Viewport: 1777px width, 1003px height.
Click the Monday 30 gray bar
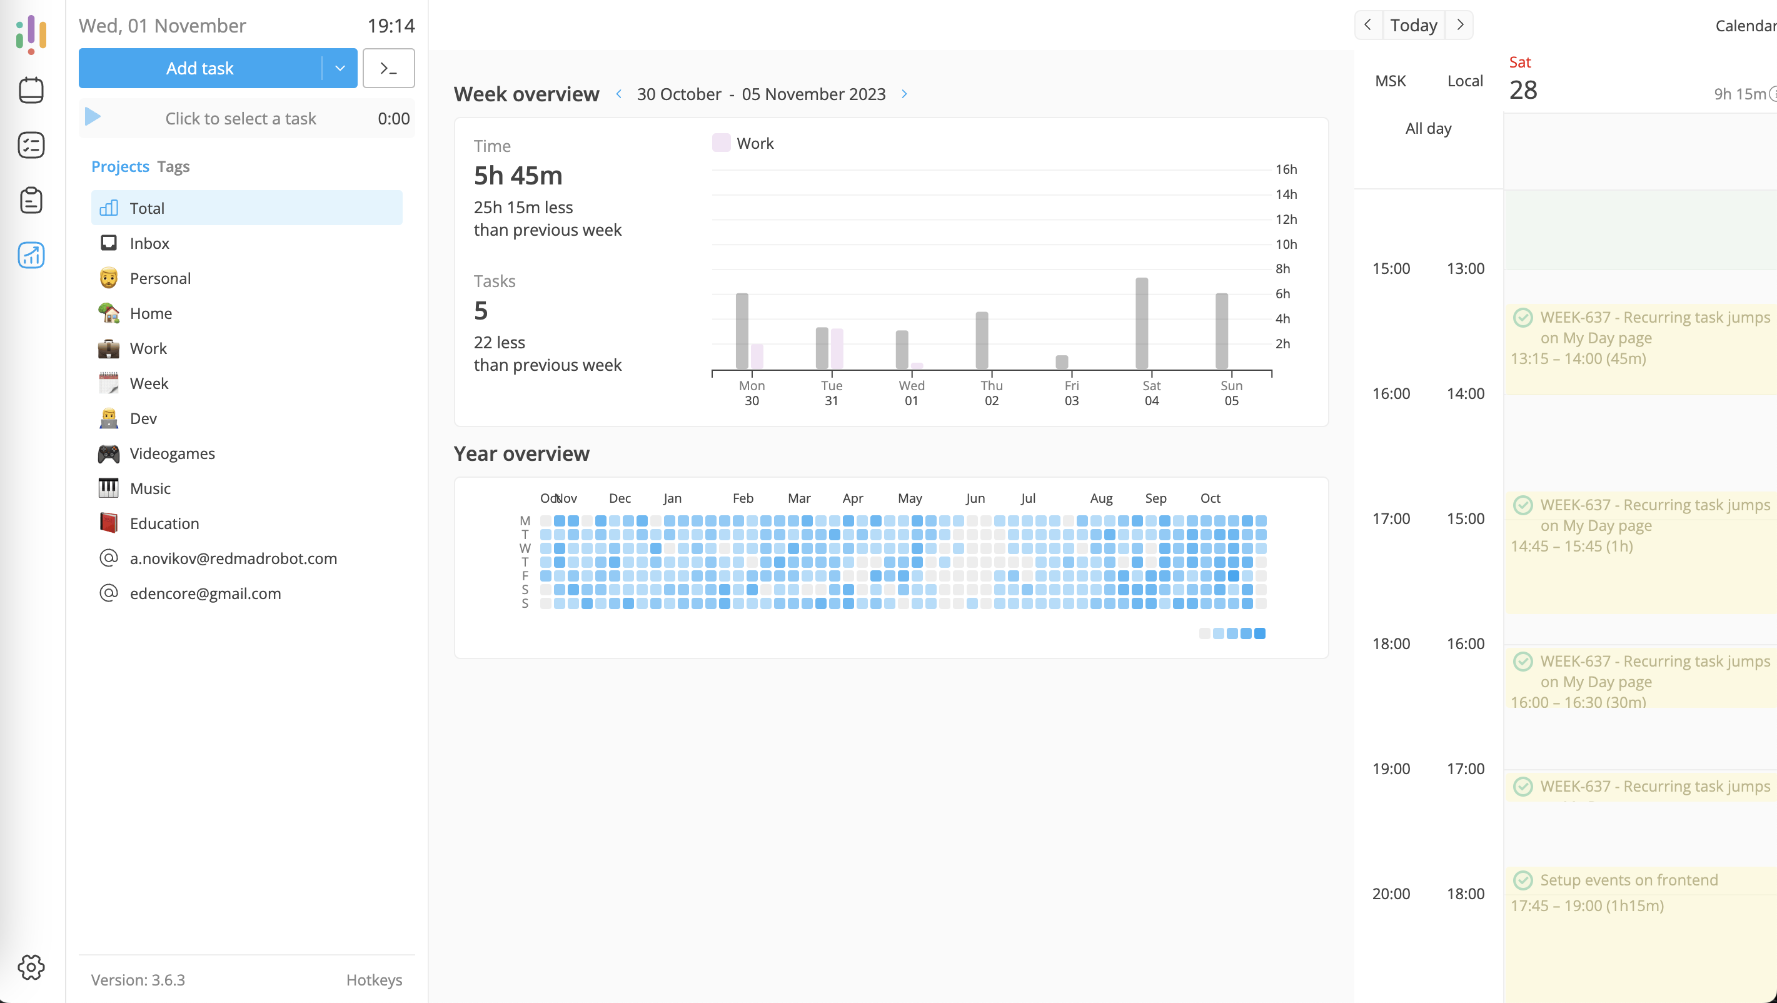[742, 331]
